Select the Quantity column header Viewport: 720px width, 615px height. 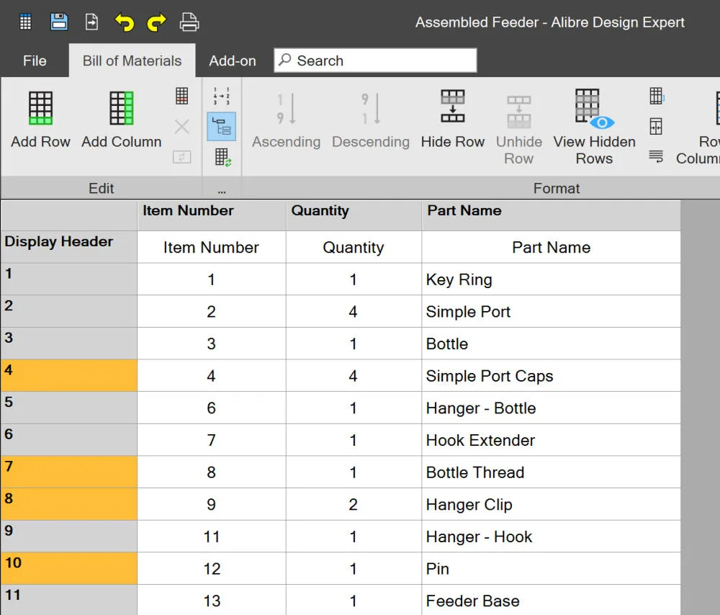(x=354, y=215)
